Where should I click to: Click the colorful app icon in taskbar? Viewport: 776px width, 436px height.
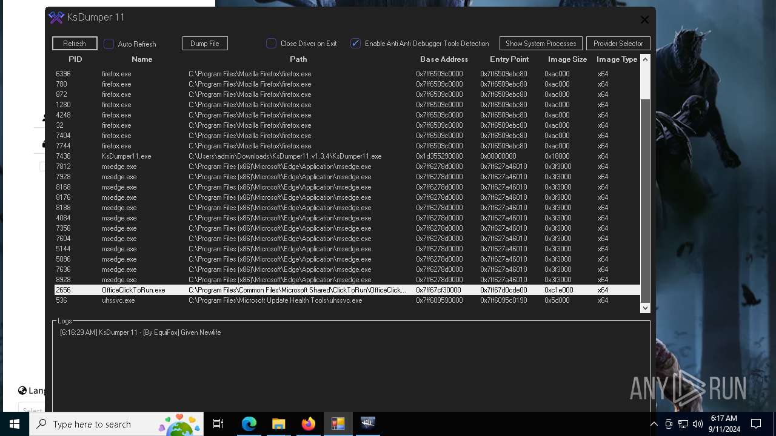point(338,424)
